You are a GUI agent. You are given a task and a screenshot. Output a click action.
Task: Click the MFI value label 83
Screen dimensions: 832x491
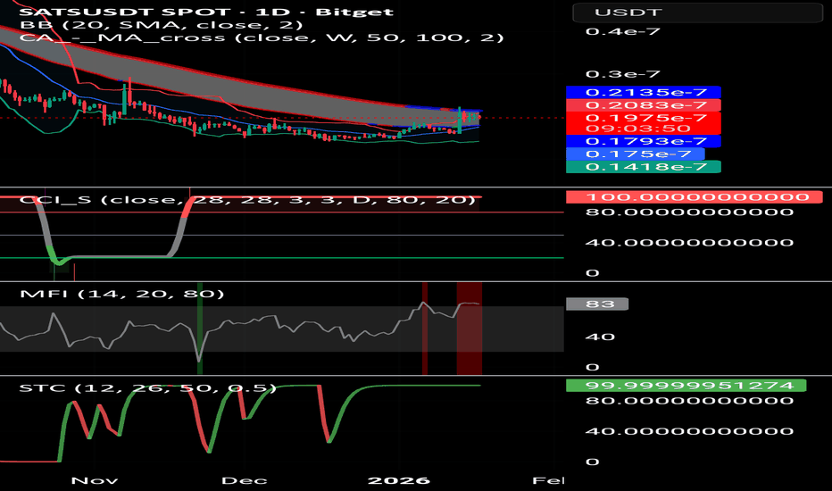point(597,304)
